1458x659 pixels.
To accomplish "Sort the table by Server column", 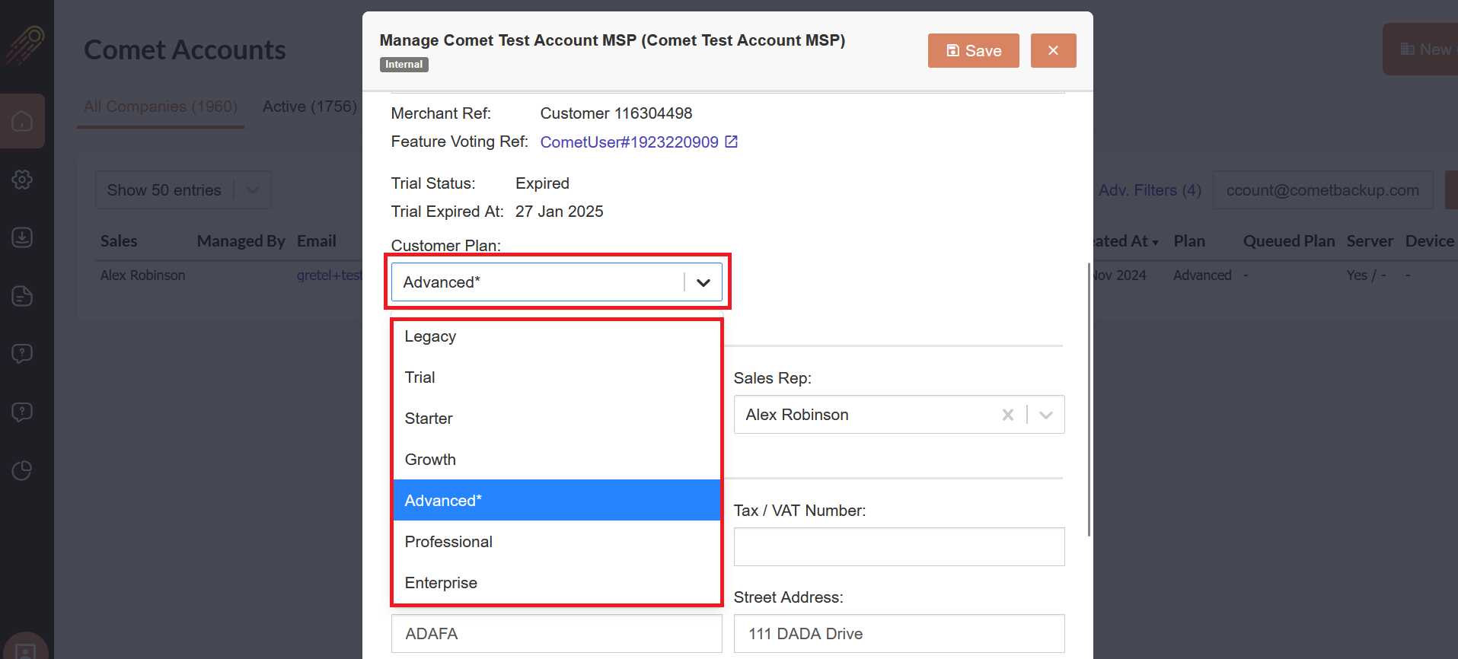I will 1370,241.
